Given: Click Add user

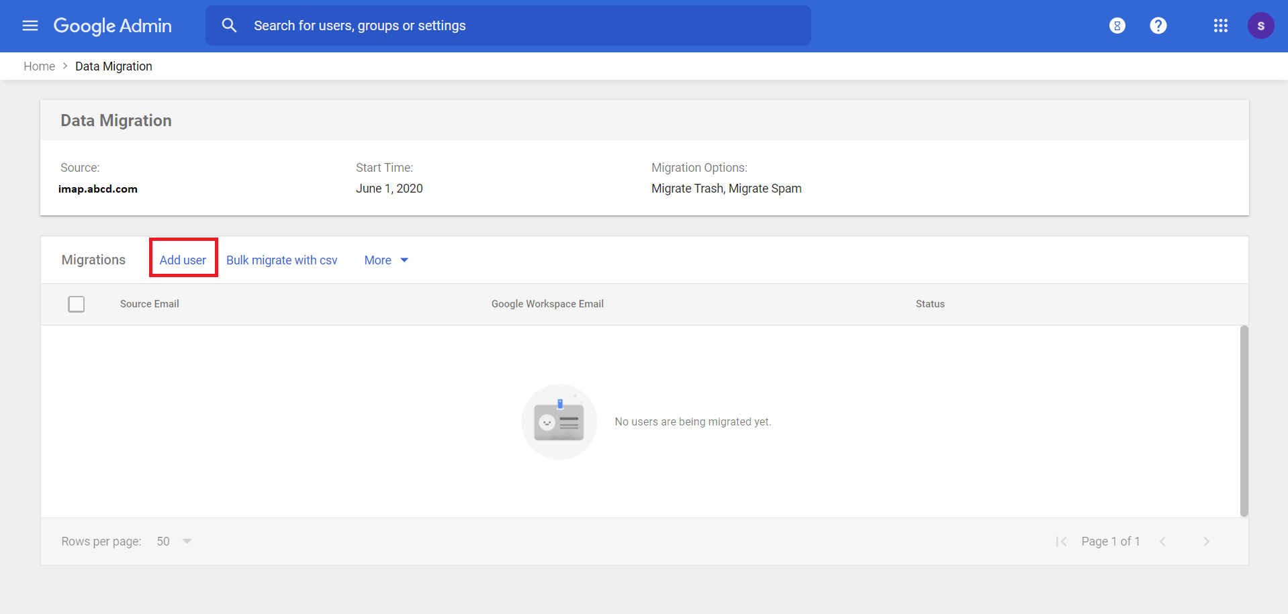Looking at the screenshot, I should tap(183, 260).
